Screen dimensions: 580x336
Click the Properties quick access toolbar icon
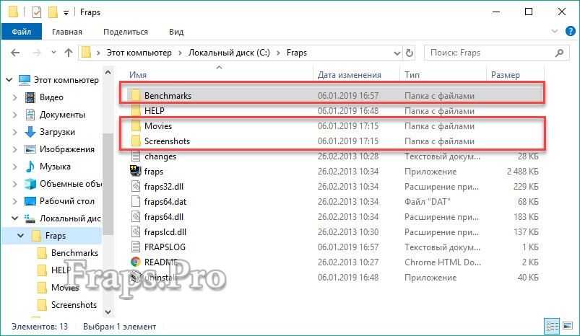(x=37, y=12)
